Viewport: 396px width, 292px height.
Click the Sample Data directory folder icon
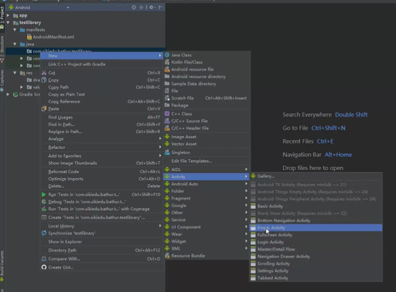point(167,84)
